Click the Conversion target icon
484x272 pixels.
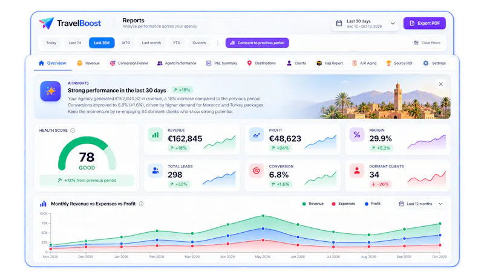(x=257, y=170)
